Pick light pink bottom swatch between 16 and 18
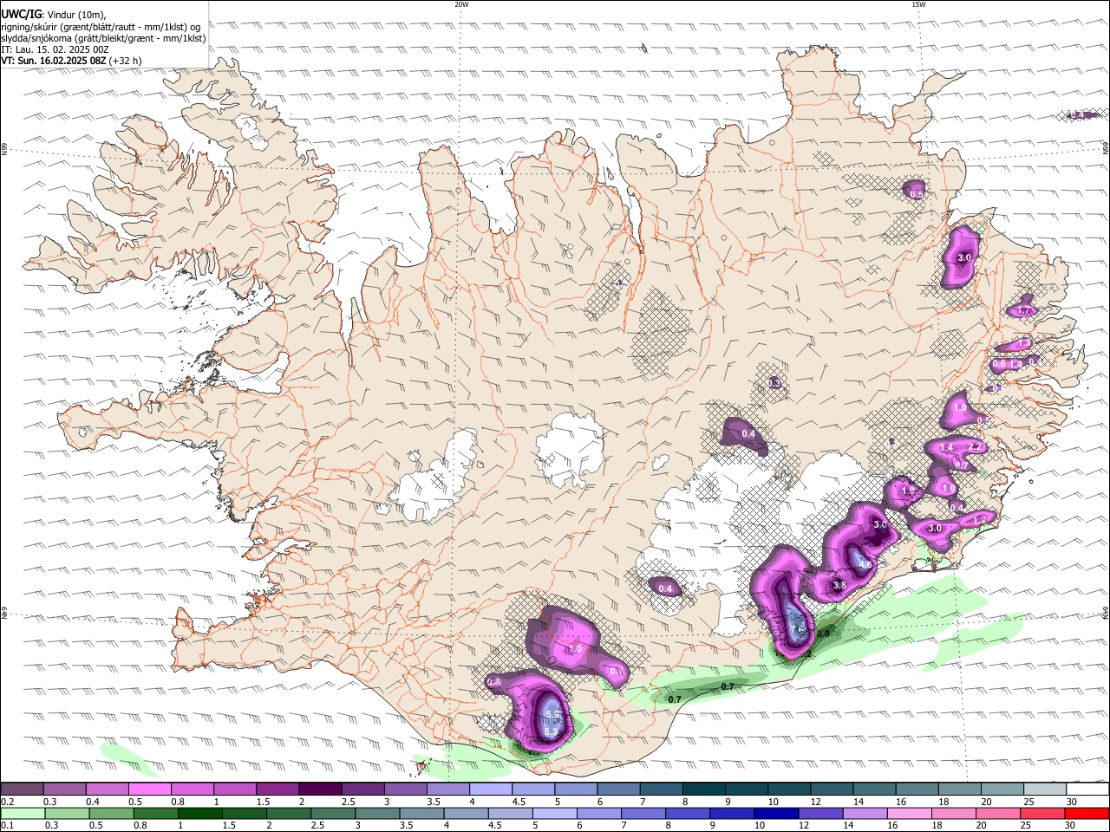The width and height of the screenshot is (1110, 832). coord(908,813)
